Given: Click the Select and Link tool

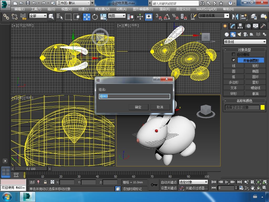Looking at the screenshot, I should [x=6, y=17].
